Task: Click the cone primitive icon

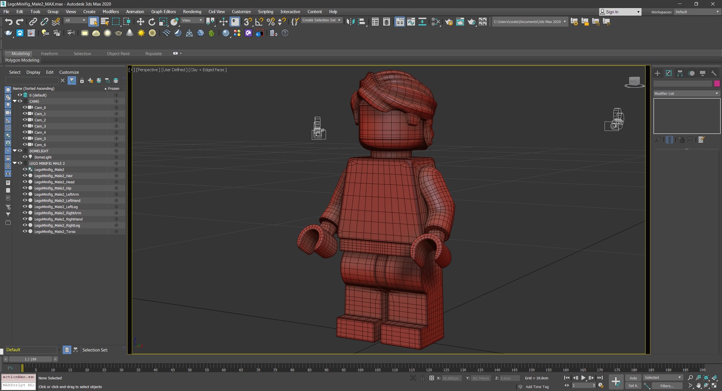Action: tap(130, 33)
